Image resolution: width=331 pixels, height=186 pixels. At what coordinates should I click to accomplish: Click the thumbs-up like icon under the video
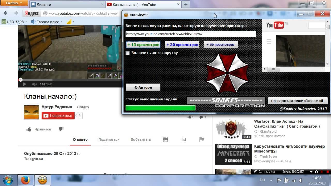tap(29, 129)
